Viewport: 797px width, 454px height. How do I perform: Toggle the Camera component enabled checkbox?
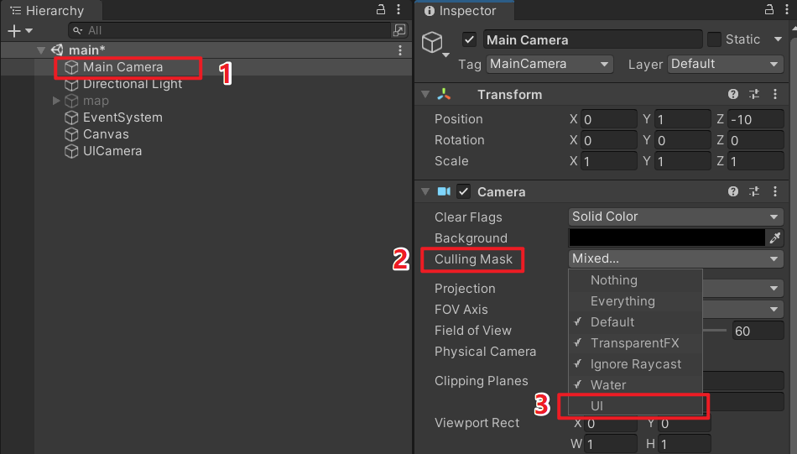pos(463,191)
